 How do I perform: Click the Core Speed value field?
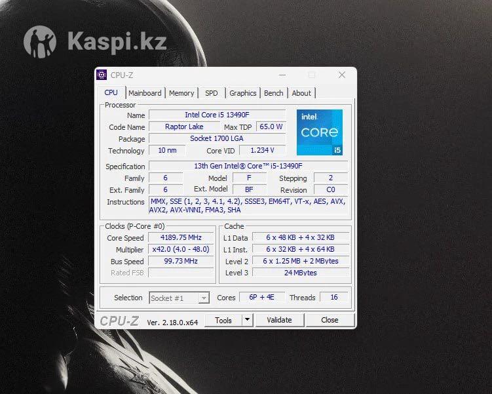point(181,238)
